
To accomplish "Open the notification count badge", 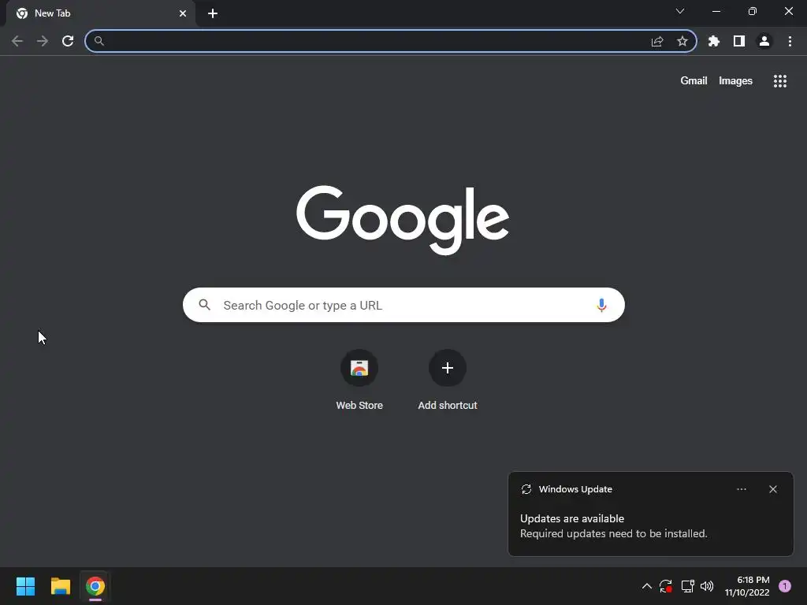I will (x=785, y=586).
